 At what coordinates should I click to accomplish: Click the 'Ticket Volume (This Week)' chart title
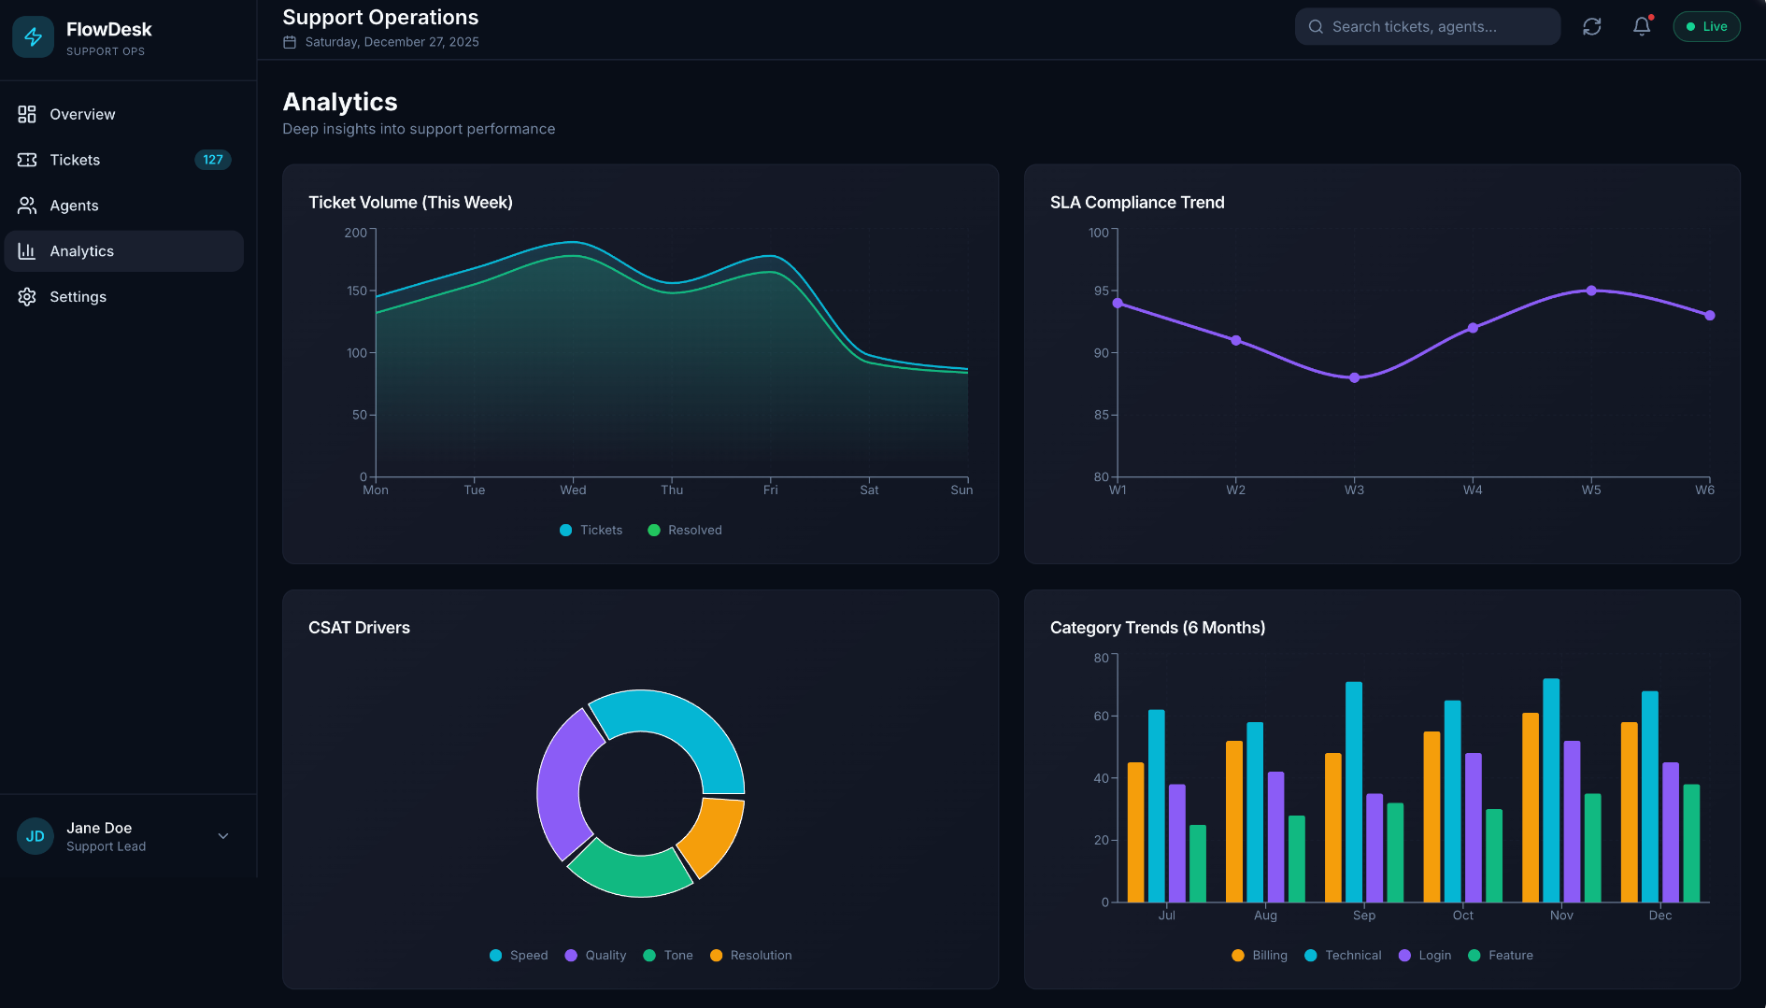coord(410,203)
